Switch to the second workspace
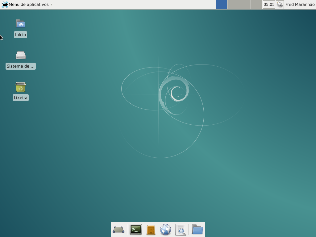 233,5
